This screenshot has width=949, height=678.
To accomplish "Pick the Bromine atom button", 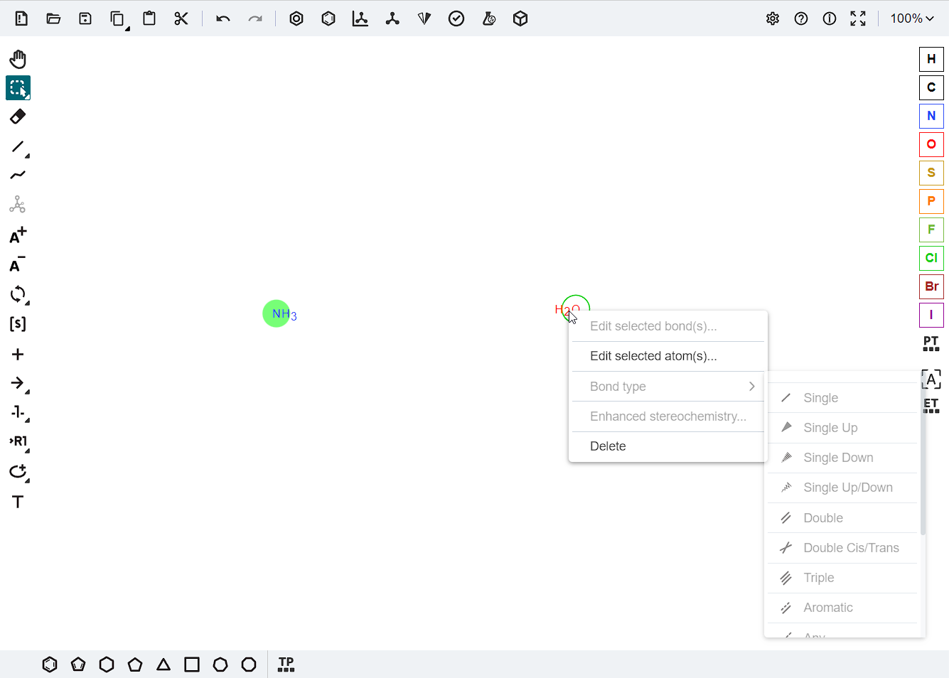I will [x=931, y=286].
